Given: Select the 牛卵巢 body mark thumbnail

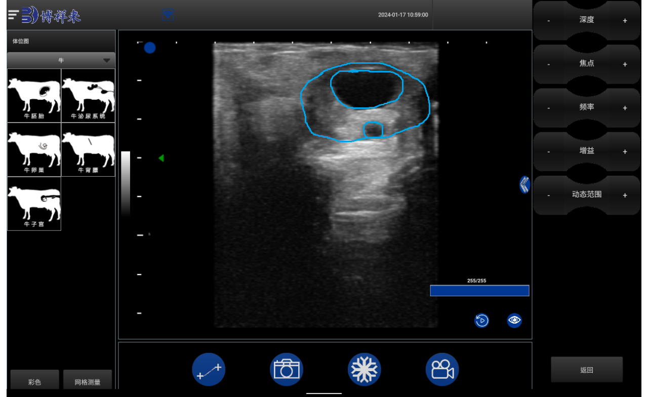Looking at the screenshot, I should [x=34, y=150].
